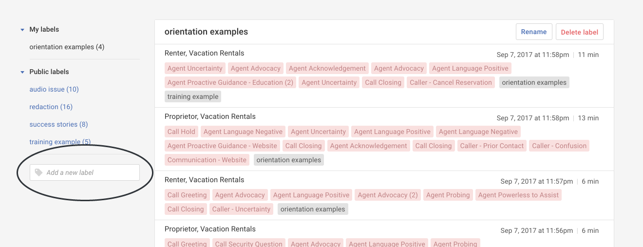The width and height of the screenshot is (643, 247).
Task: Open the training example (5) label
Action: coord(60,142)
